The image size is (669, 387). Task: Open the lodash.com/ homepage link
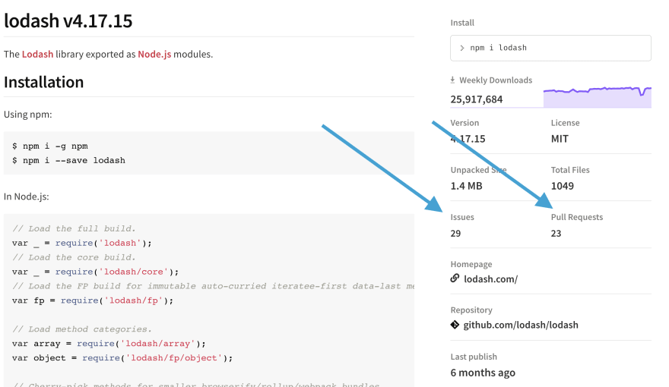490,278
